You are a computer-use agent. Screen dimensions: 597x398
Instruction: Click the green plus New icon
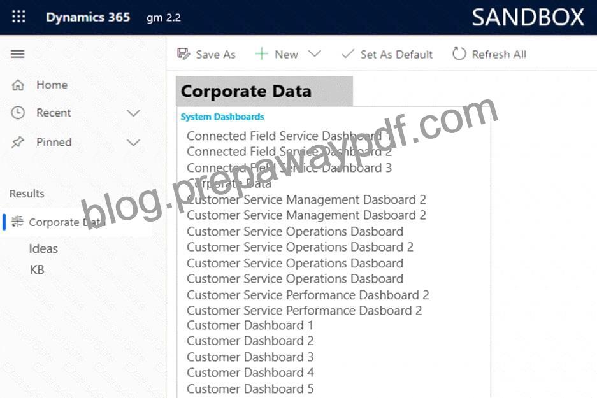261,54
